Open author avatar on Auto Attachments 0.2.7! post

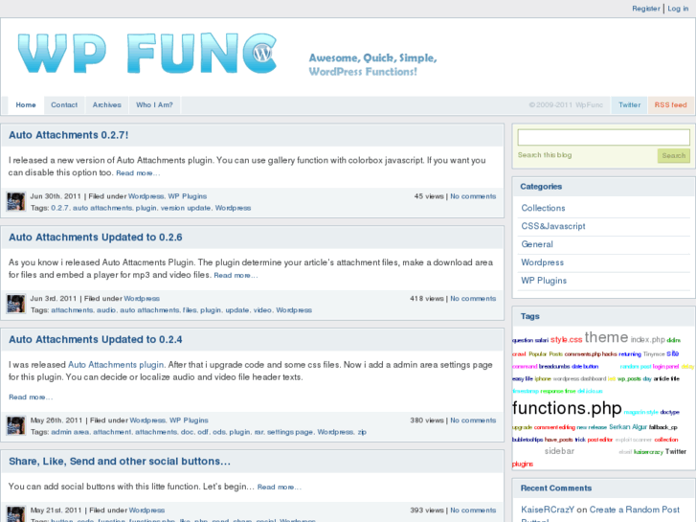pos(16,202)
